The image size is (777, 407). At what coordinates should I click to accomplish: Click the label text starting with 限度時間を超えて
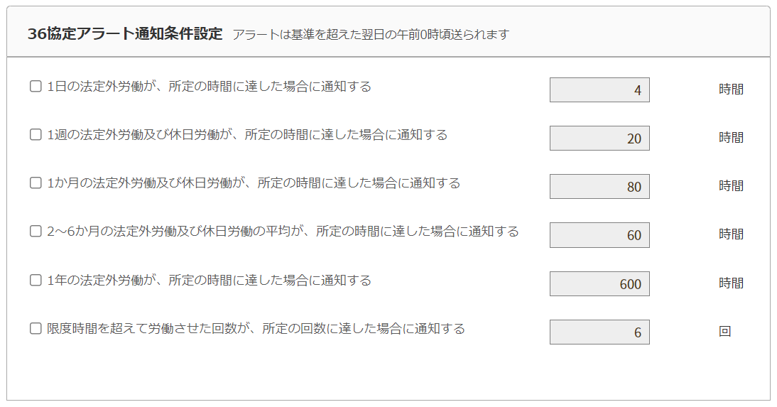(x=256, y=329)
